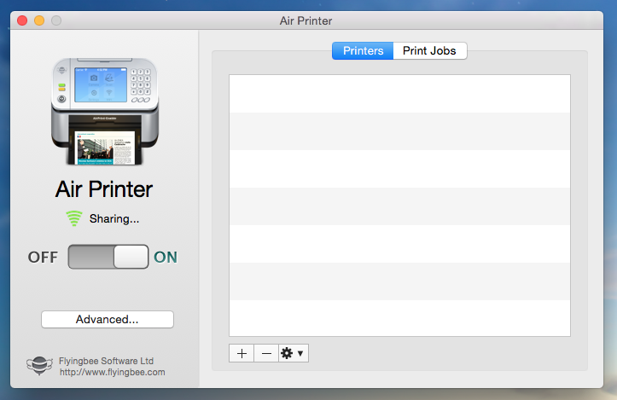Open the Advanced... settings
The width and height of the screenshot is (617, 400).
pyautogui.click(x=108, y=319)
